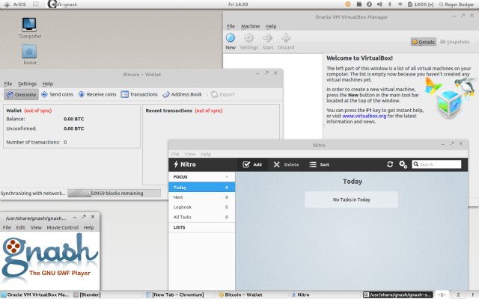
Task: Click the Nitro search field
Action: (436, 164)
